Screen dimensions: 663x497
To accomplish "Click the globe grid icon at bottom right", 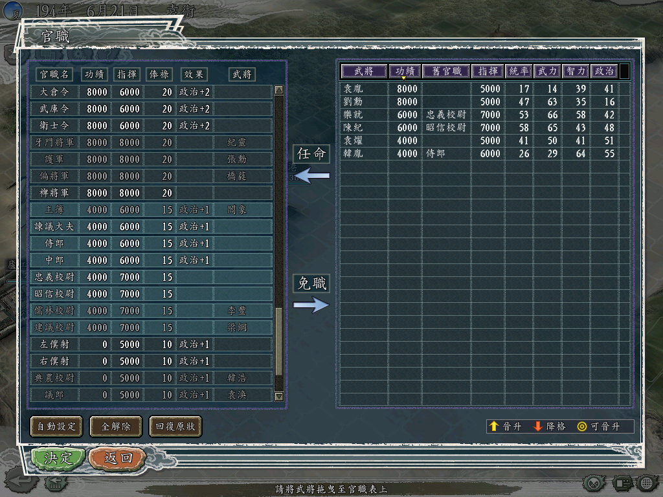I will pyautogui.click(x=647, y=483).
